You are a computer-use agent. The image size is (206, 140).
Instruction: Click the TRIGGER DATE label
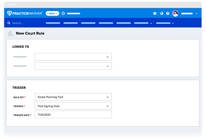coord(21,115)
